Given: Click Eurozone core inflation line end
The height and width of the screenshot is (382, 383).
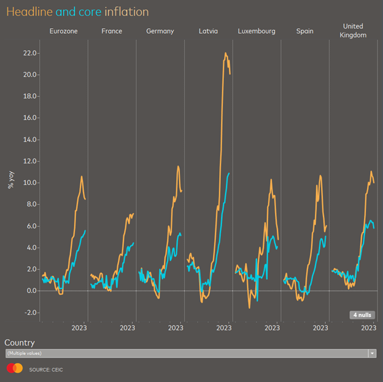Looking at the screenshot, I should point(85,230).
